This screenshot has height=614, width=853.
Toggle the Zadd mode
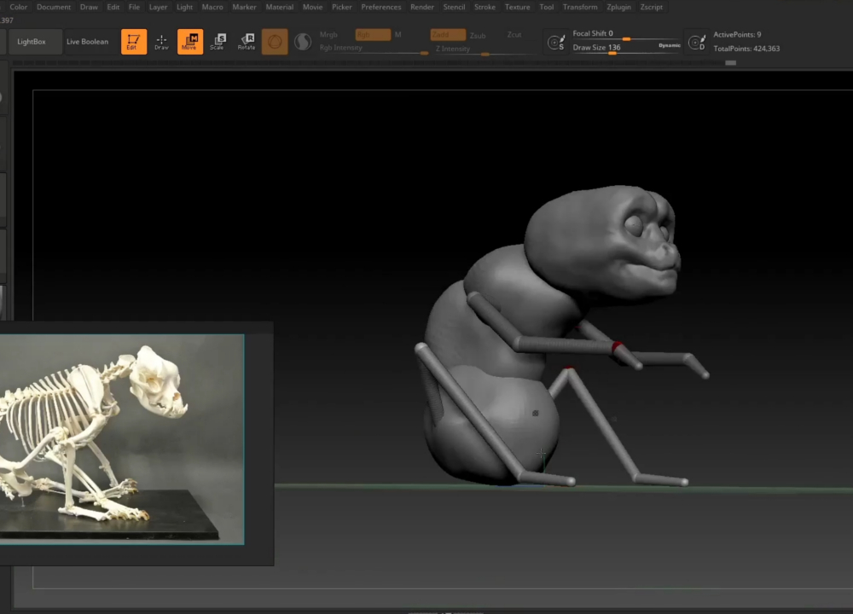447,35
